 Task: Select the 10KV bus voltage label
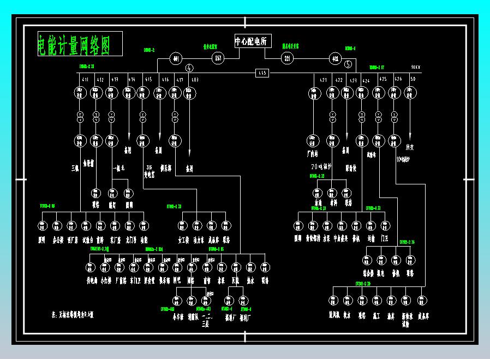point(416,67)
